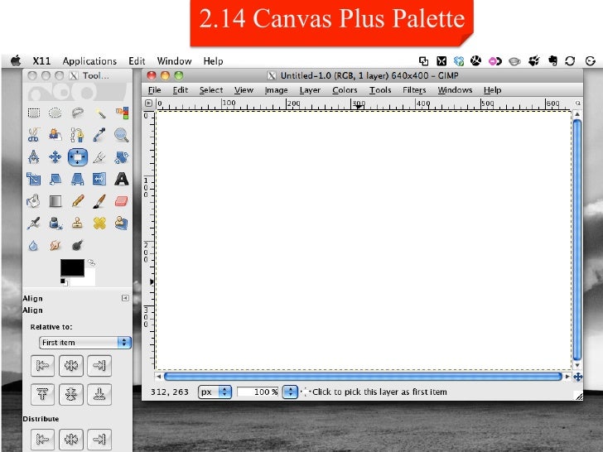This screenshot has width=603, height=452.
Task: Select the Foreground Select tool
Action: tap(55, 135)
